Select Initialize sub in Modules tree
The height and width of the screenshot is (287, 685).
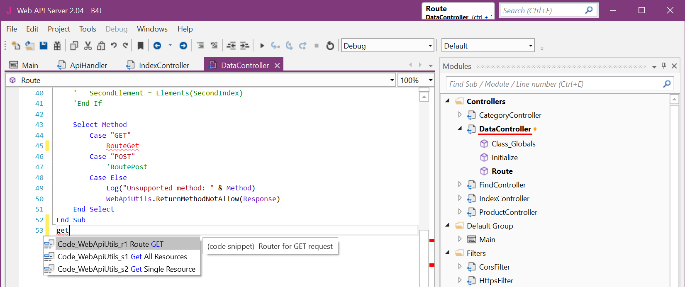[504, 158]
